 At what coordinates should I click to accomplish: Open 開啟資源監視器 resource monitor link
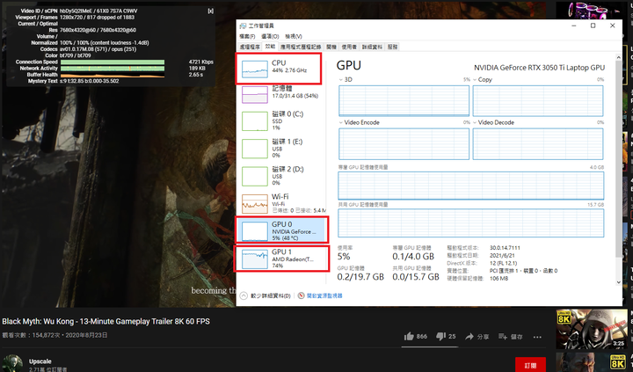[x=324, y=295]
